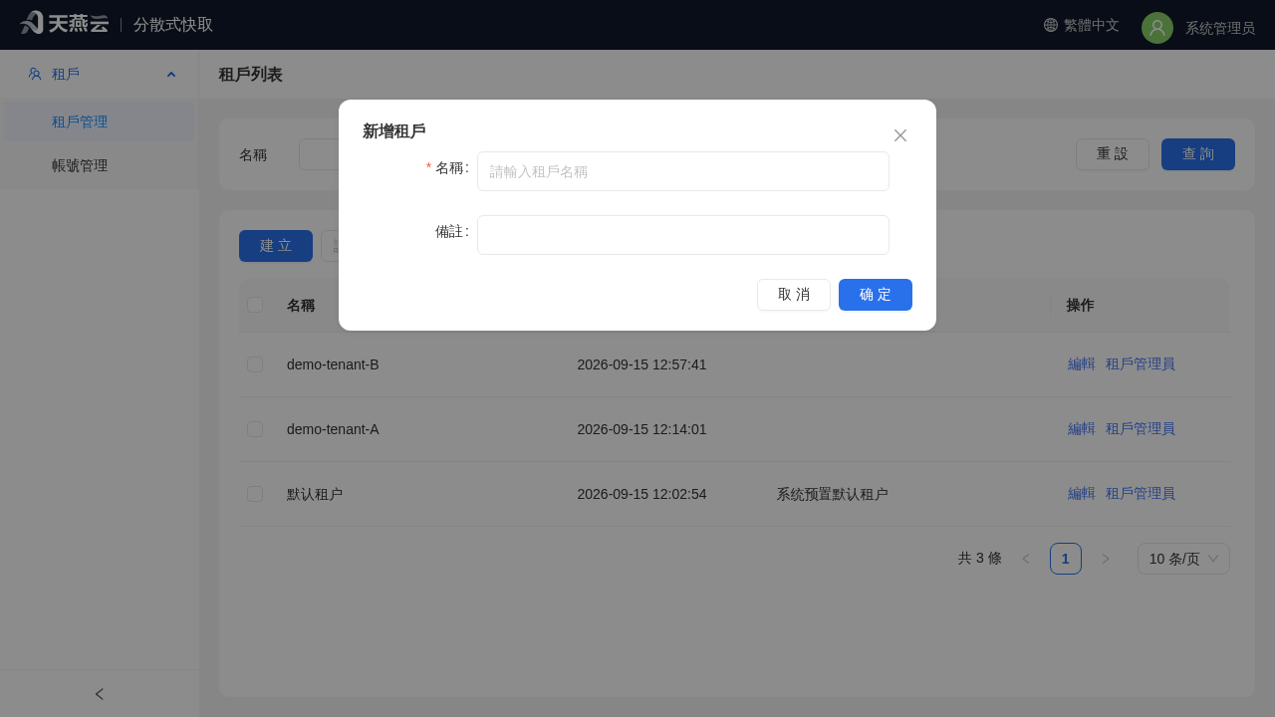Click the 建立 button
The width and height of the screenshot is (1275, 717).
(276, 246)
